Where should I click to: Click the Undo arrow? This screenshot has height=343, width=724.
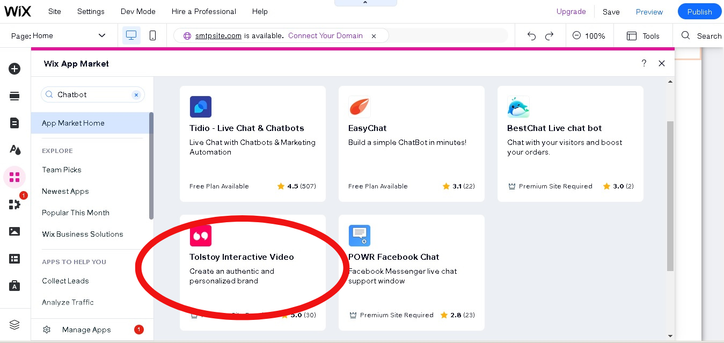pyautogui.click(x=531, y=36)
